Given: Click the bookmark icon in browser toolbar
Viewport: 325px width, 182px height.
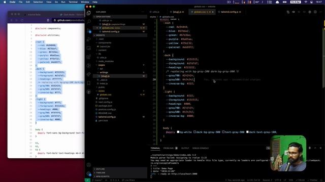Looking at the screenshot, I should (48, 20).
